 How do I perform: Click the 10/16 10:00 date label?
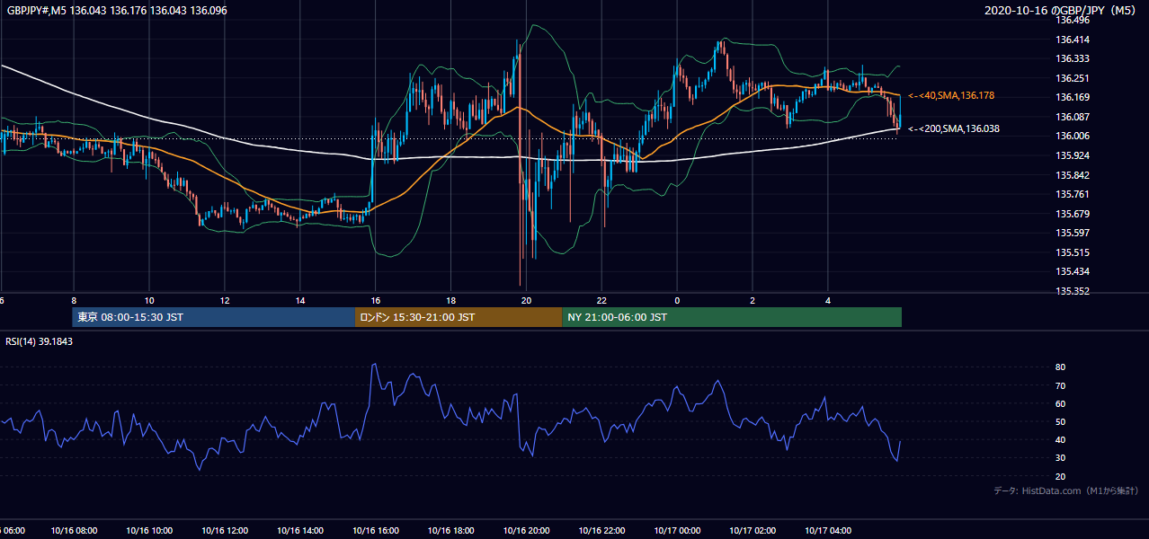[x=150, y=531]
